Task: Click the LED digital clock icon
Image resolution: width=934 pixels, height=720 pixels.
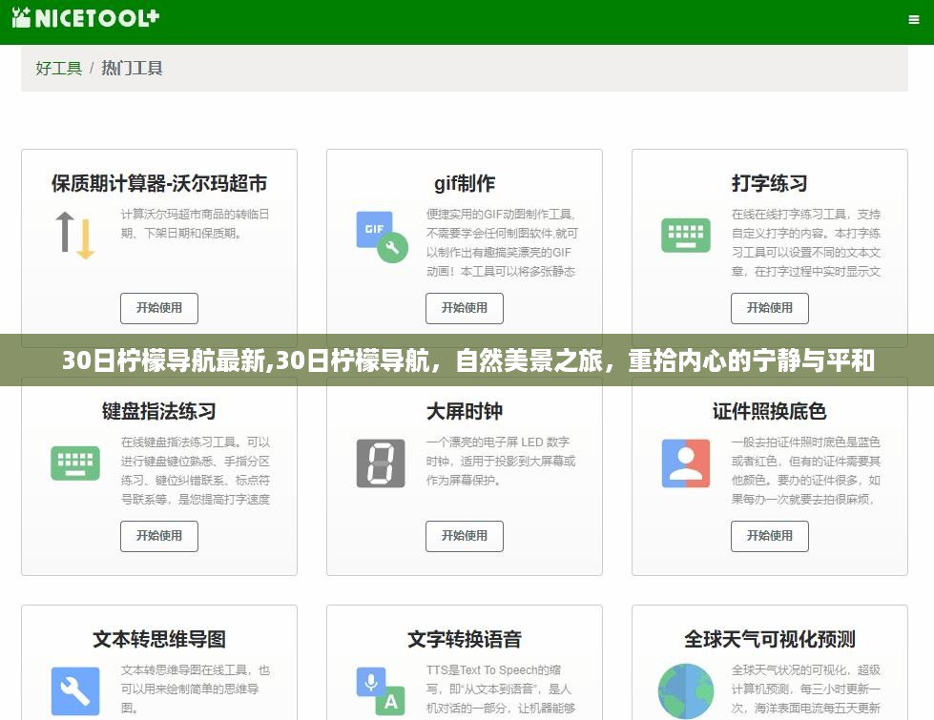Action: point(381,463)
